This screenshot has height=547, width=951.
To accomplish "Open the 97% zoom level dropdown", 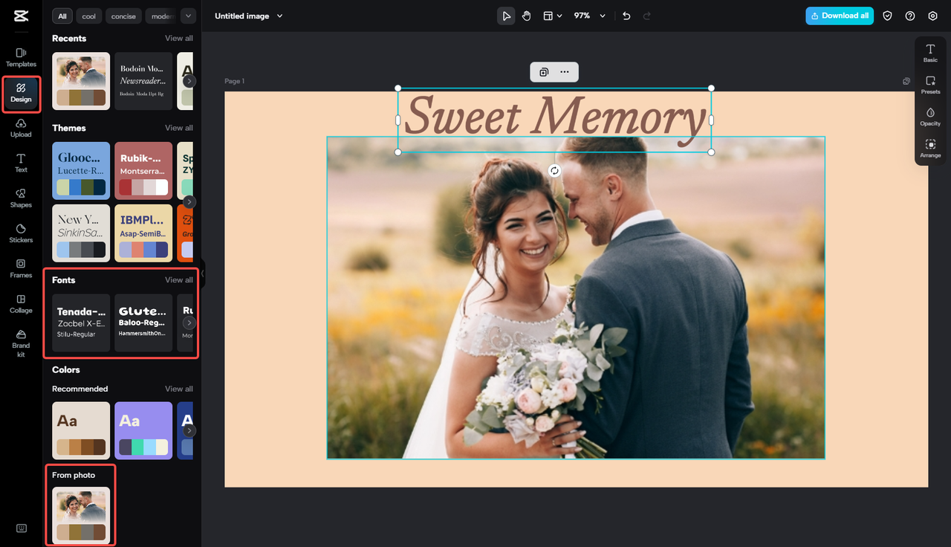I will [x=589, y=16].
